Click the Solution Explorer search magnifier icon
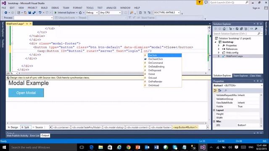The image size is (269, 151). point(259,34)
